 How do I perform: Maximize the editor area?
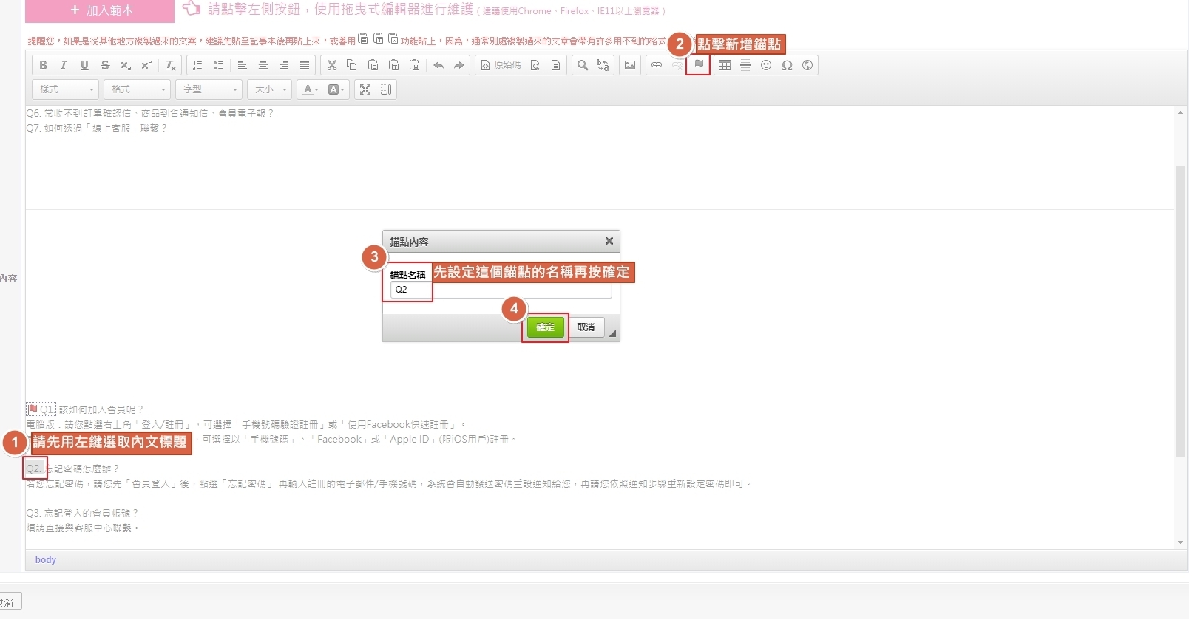[365, 89]
